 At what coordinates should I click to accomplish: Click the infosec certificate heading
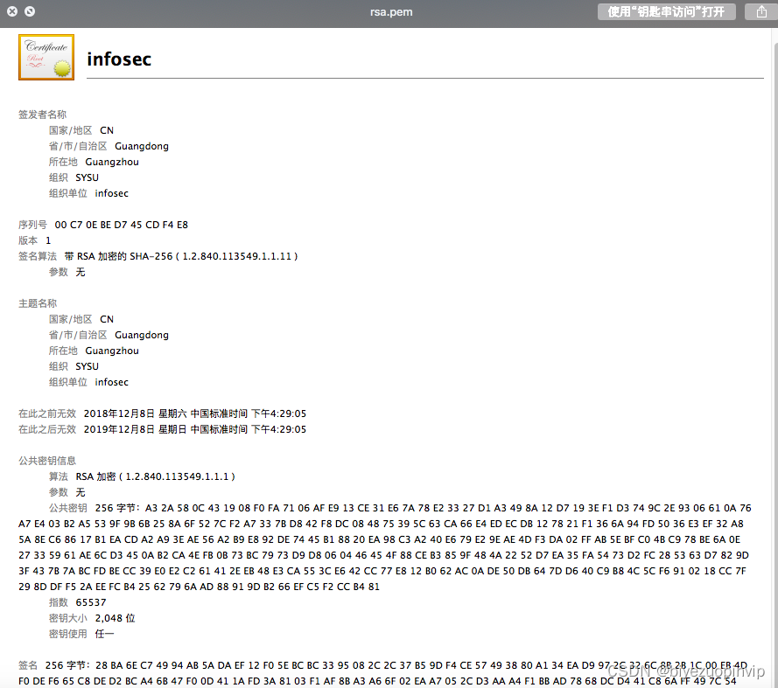tap(117, 59)
